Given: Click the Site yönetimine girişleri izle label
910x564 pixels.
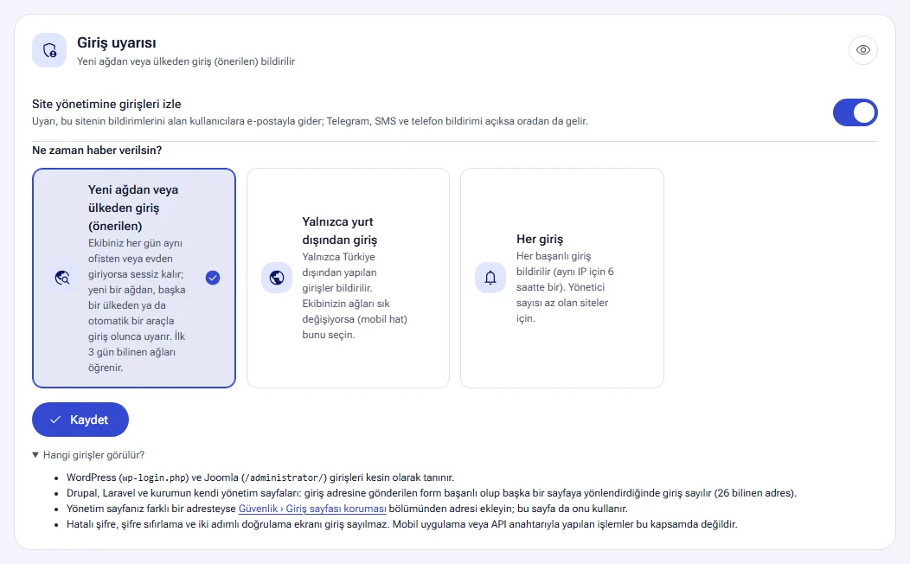Looking at the screenshot, I should click(106, 105).
